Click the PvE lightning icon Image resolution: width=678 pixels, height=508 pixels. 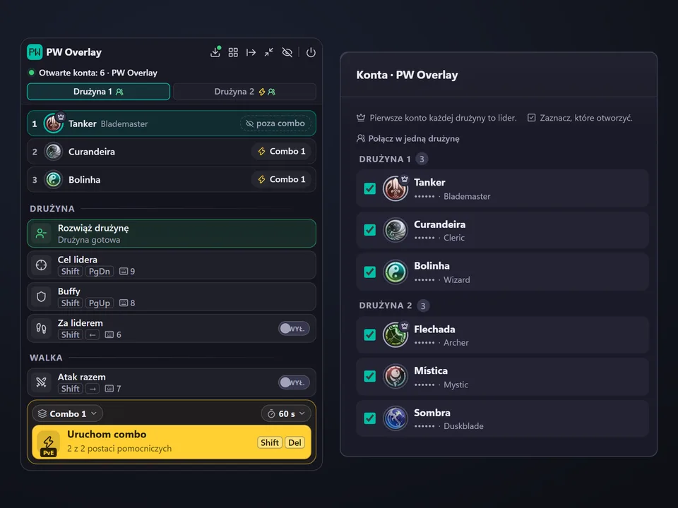[49, 444]
